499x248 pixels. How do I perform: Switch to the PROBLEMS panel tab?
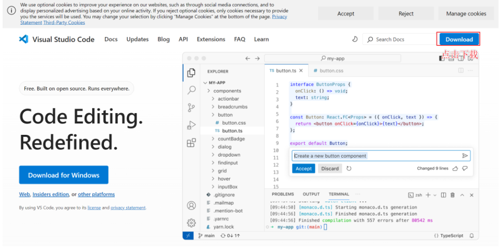coord(283,194)
